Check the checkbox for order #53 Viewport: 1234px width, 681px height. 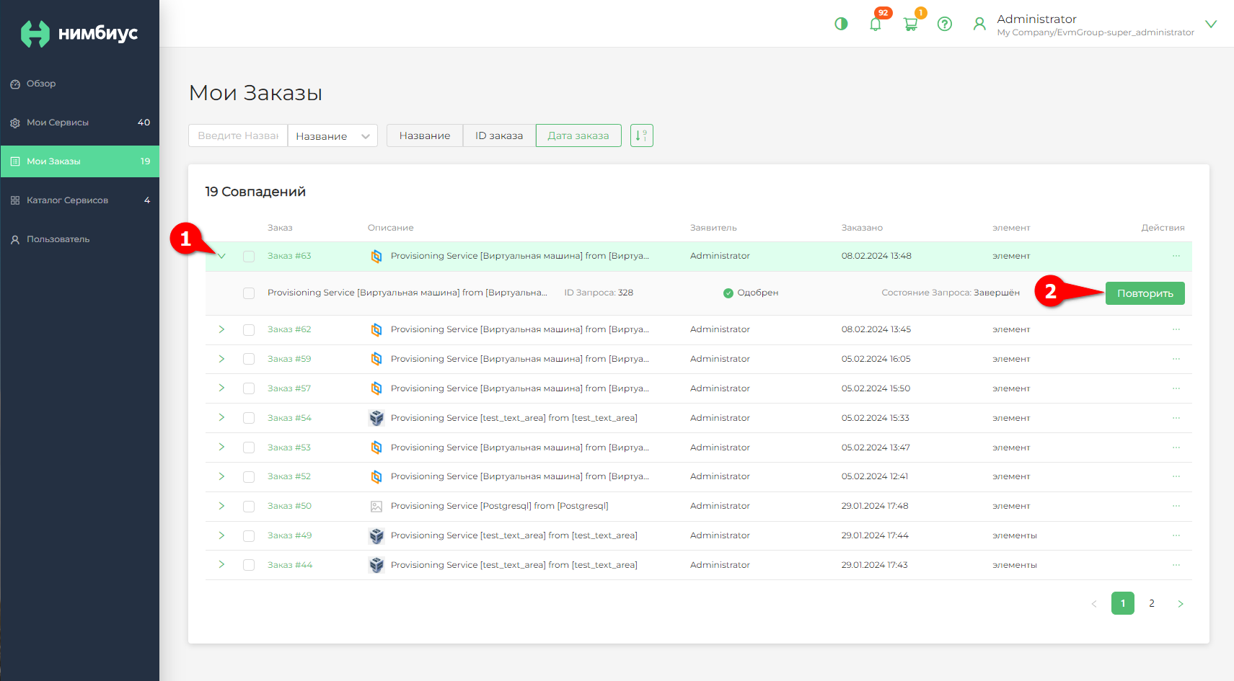click(x=249, y=448)
